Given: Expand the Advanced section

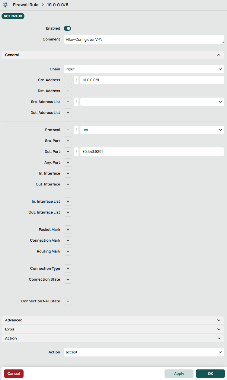Looking at the screenshot, I should tap(113, 320).
